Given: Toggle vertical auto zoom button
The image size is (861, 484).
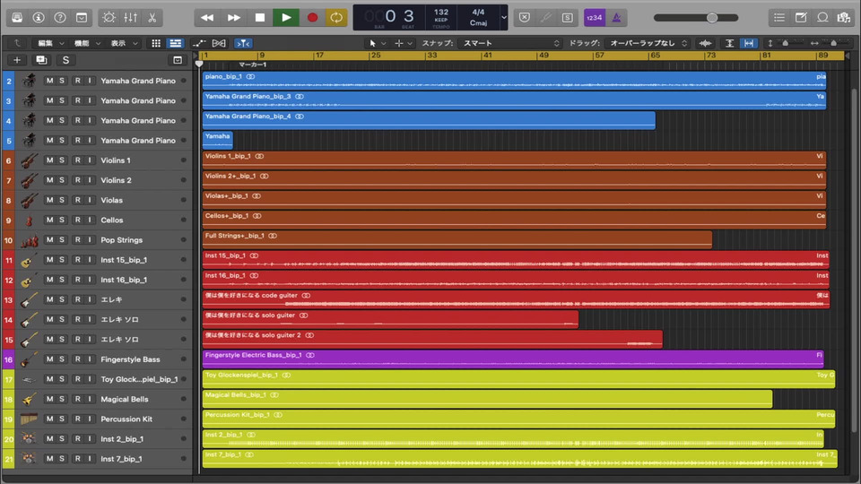Looking at the screenshot, I should 730,43.
